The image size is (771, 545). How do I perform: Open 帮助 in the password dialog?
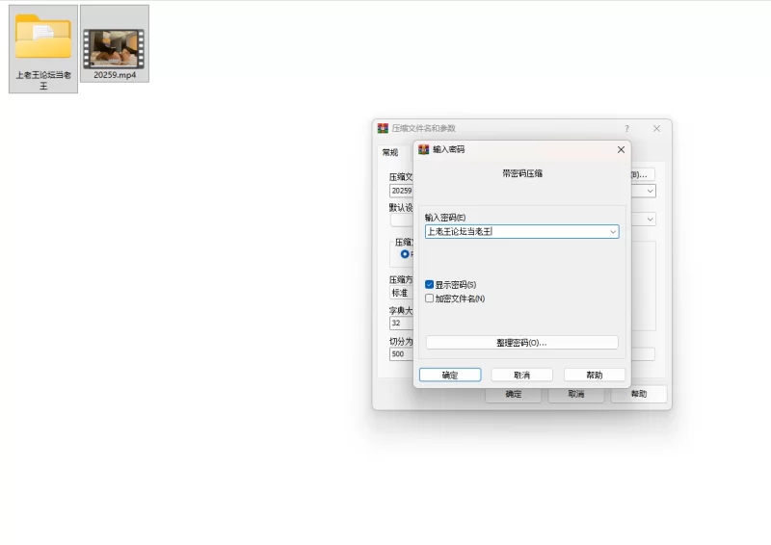(x=595, y=375)
